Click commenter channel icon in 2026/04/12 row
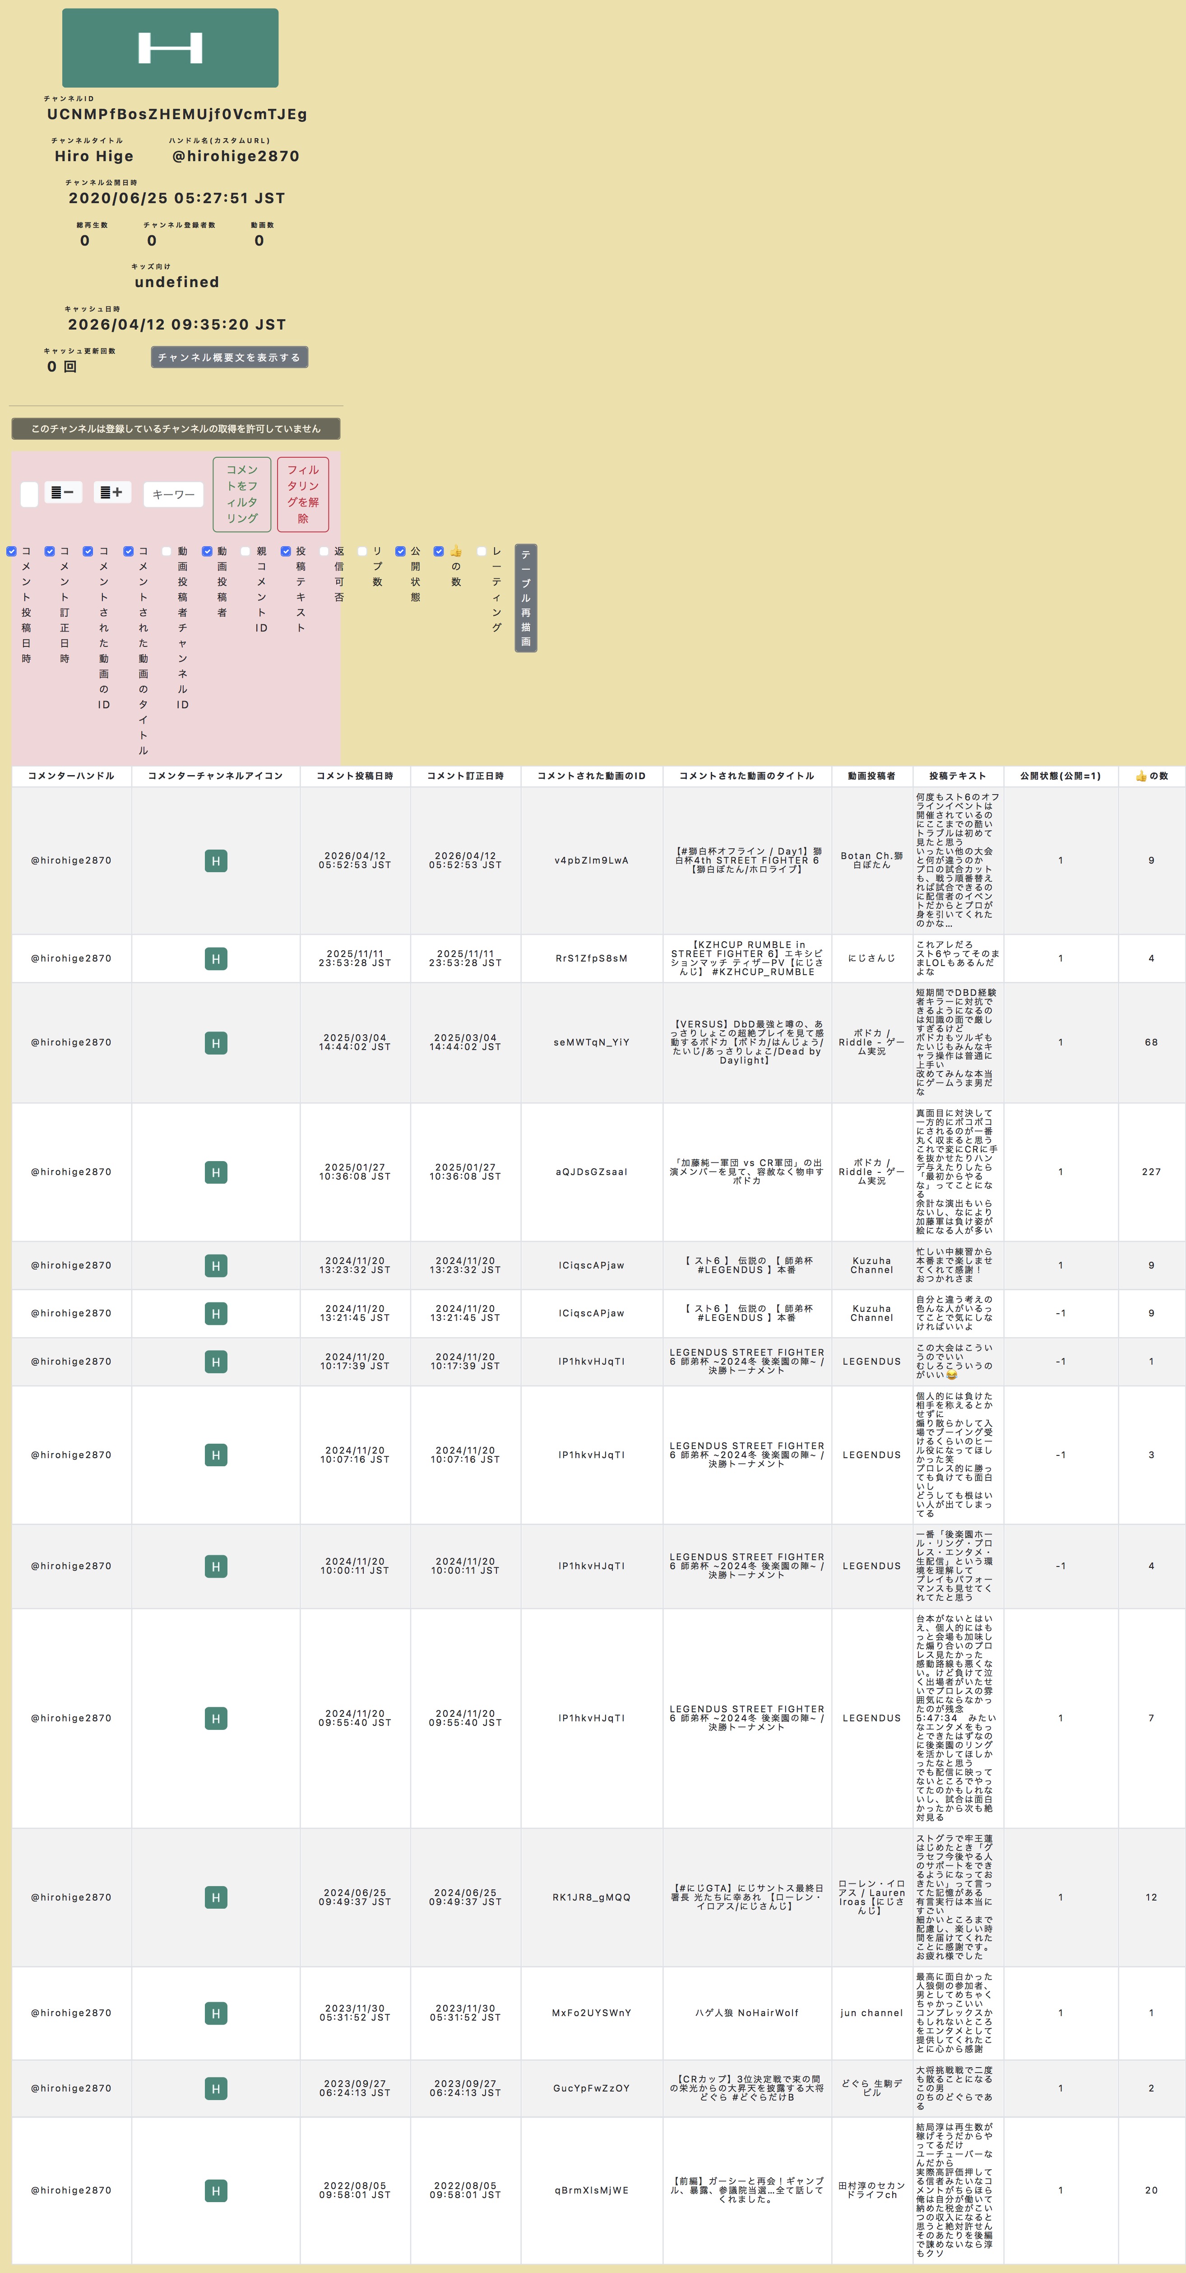 tap(216, 861)
